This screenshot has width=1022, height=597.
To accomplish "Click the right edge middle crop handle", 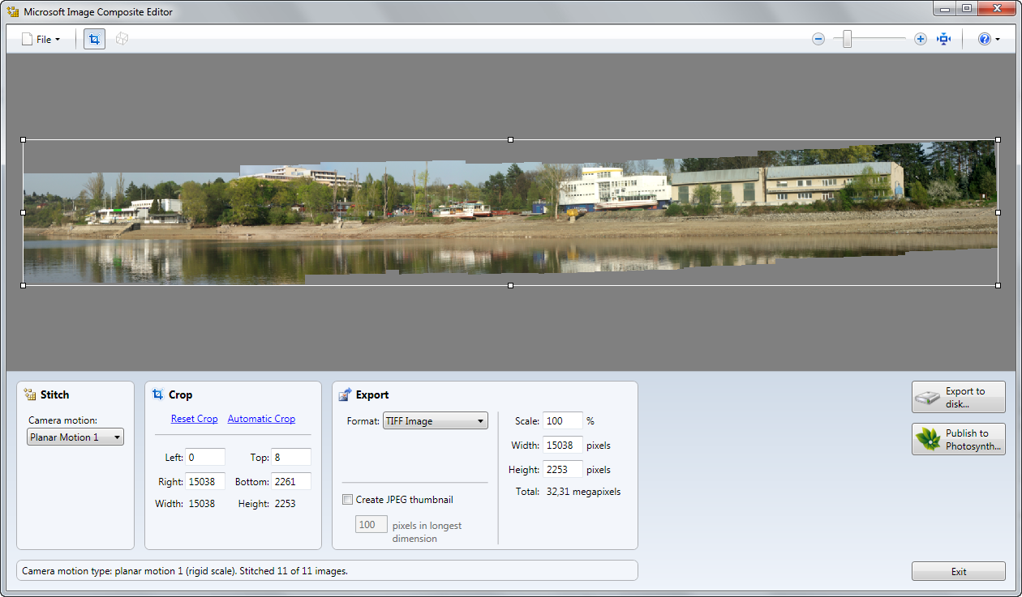I will tap(998, 212).
